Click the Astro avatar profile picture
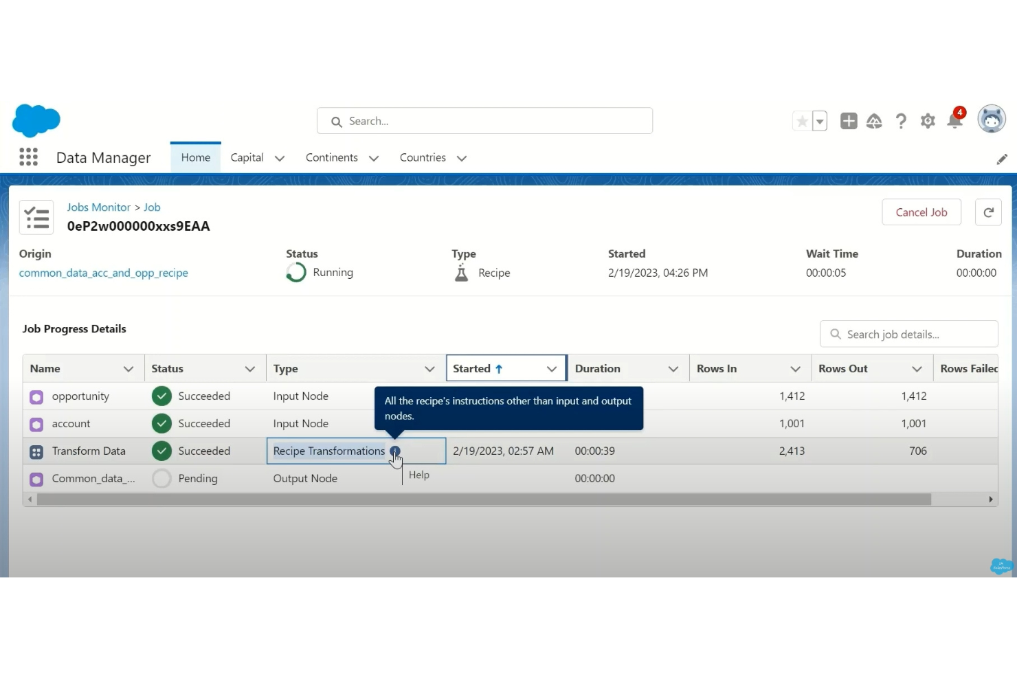Image resolution: width=1017 pixels, height=678 pixels. 992,118
